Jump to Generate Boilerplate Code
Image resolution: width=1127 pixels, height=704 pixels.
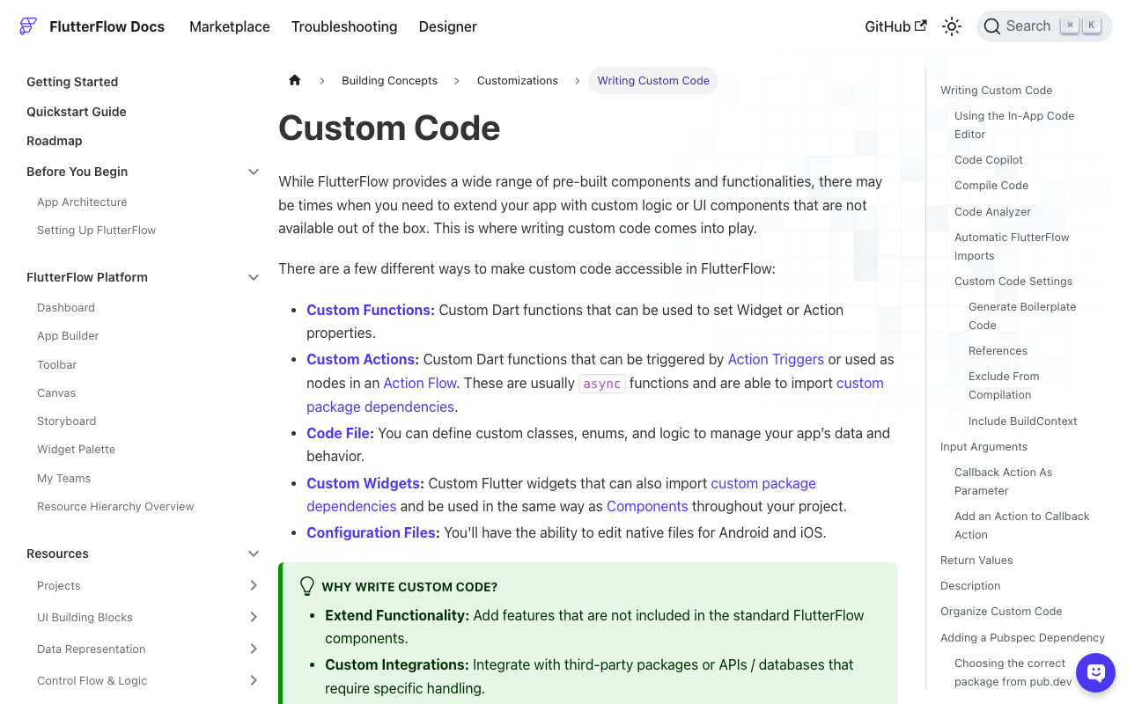pyautogui.click(x=1022, y=316)
